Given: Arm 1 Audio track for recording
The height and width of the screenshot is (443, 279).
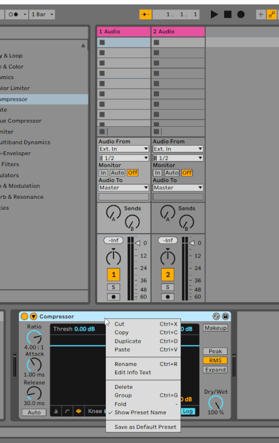Looking at the screenshot, I should (x=113, y=297).
